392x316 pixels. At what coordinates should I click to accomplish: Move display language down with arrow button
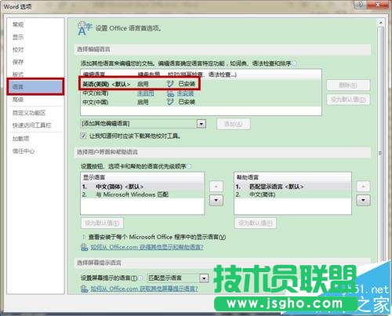tap(216, 201)
